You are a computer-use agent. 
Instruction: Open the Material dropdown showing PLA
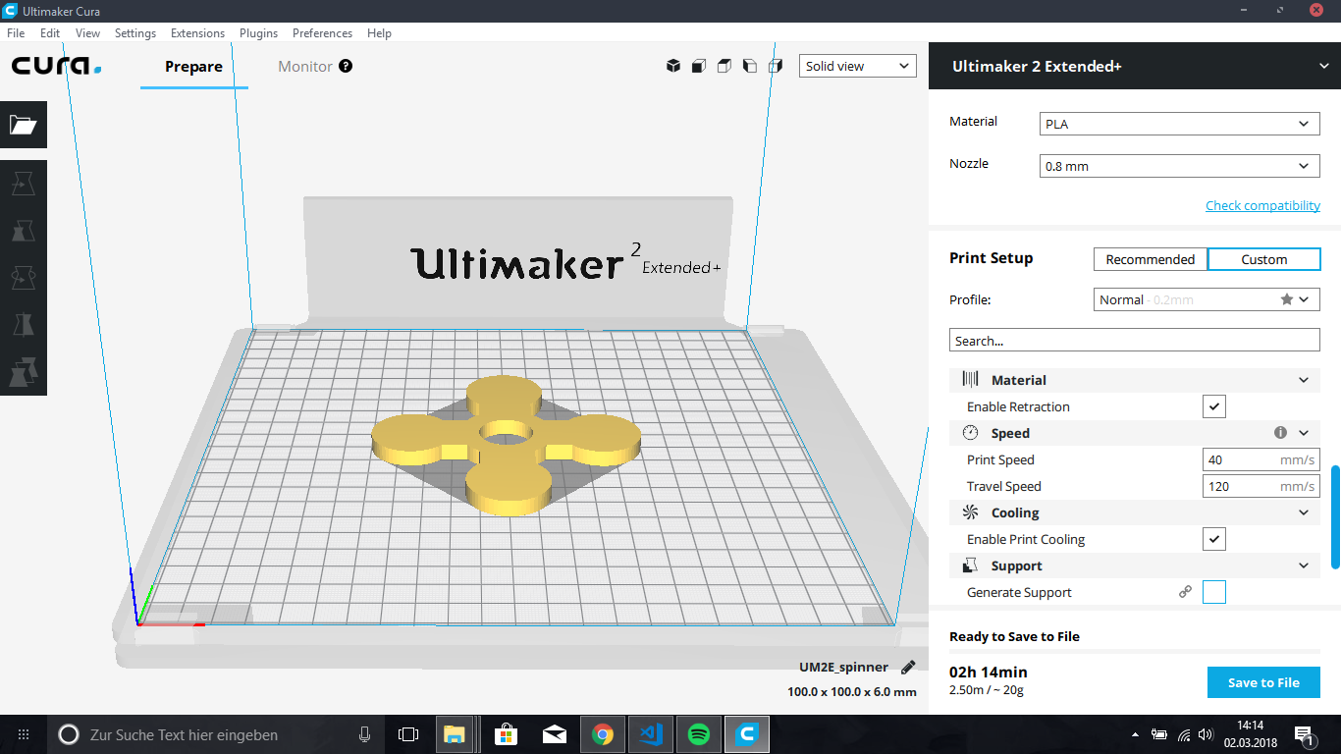(x=1179, y=125)
